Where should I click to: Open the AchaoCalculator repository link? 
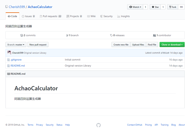[x=40, y=7]
